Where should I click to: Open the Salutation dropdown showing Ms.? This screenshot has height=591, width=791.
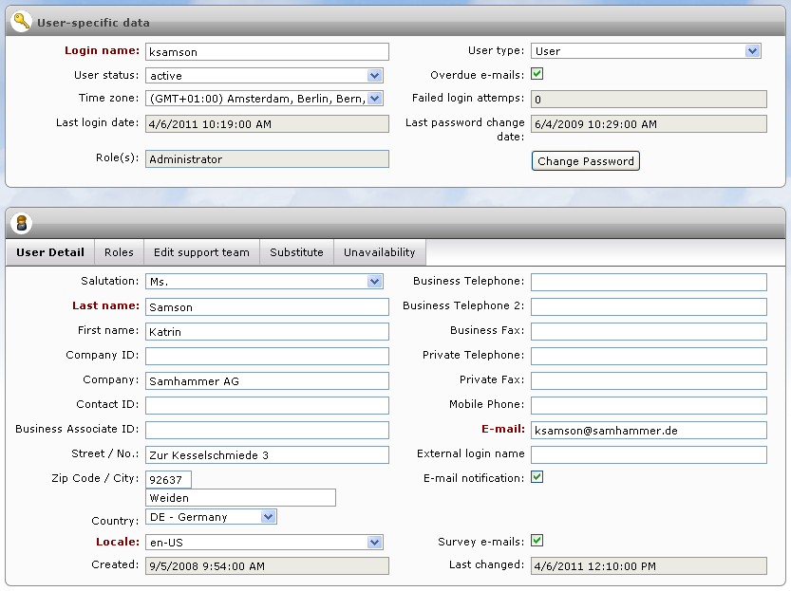266,281
